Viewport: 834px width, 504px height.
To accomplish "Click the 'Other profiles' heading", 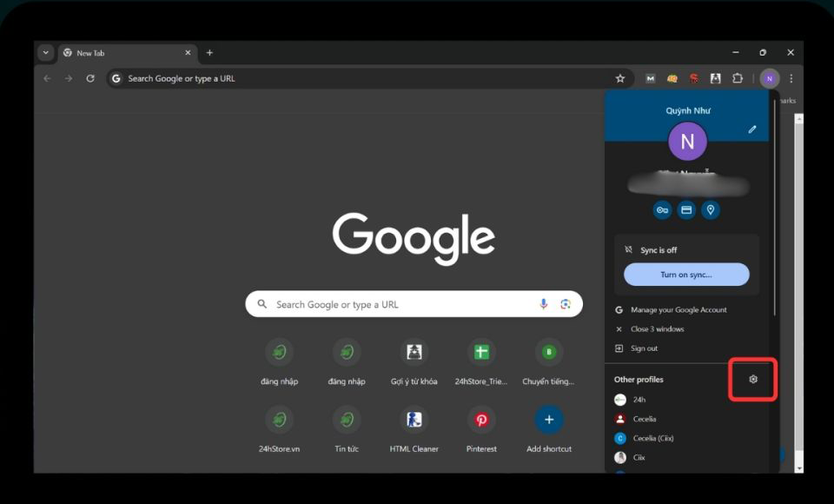I will (639, 380).
